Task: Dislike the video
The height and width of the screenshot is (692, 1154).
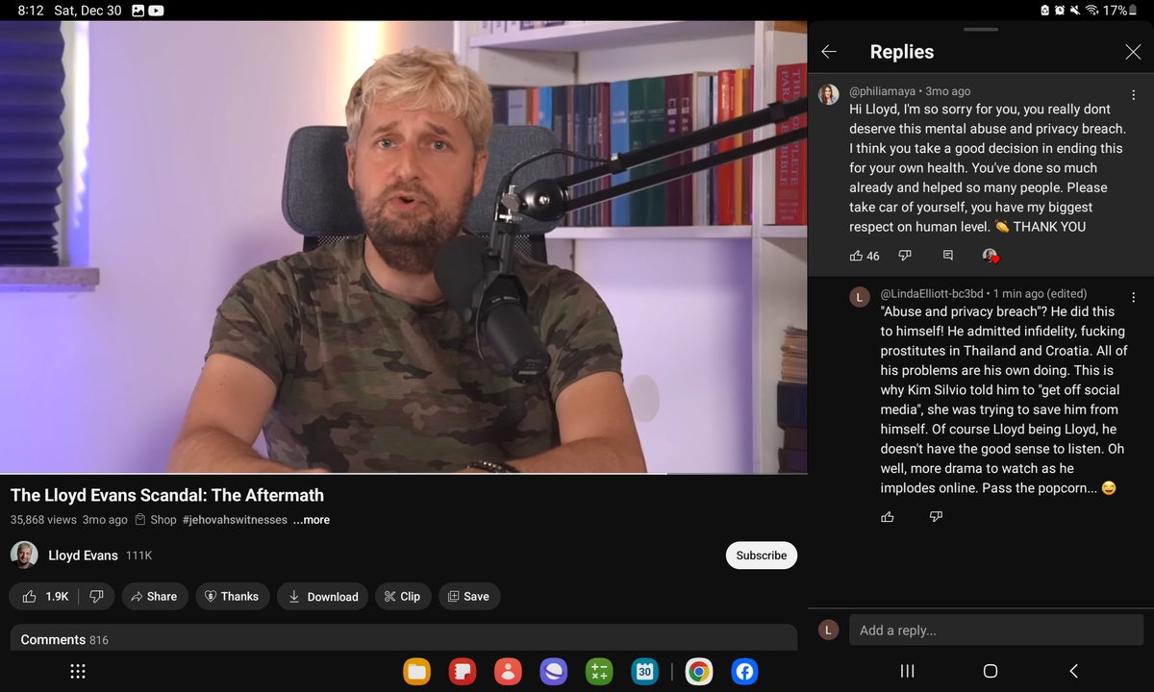Action: click(x=96, y=596)
